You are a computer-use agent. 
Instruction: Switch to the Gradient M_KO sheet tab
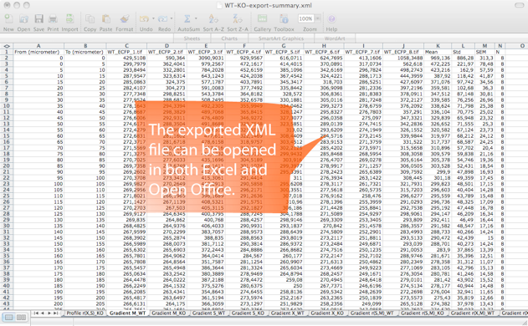click(169, 313)
